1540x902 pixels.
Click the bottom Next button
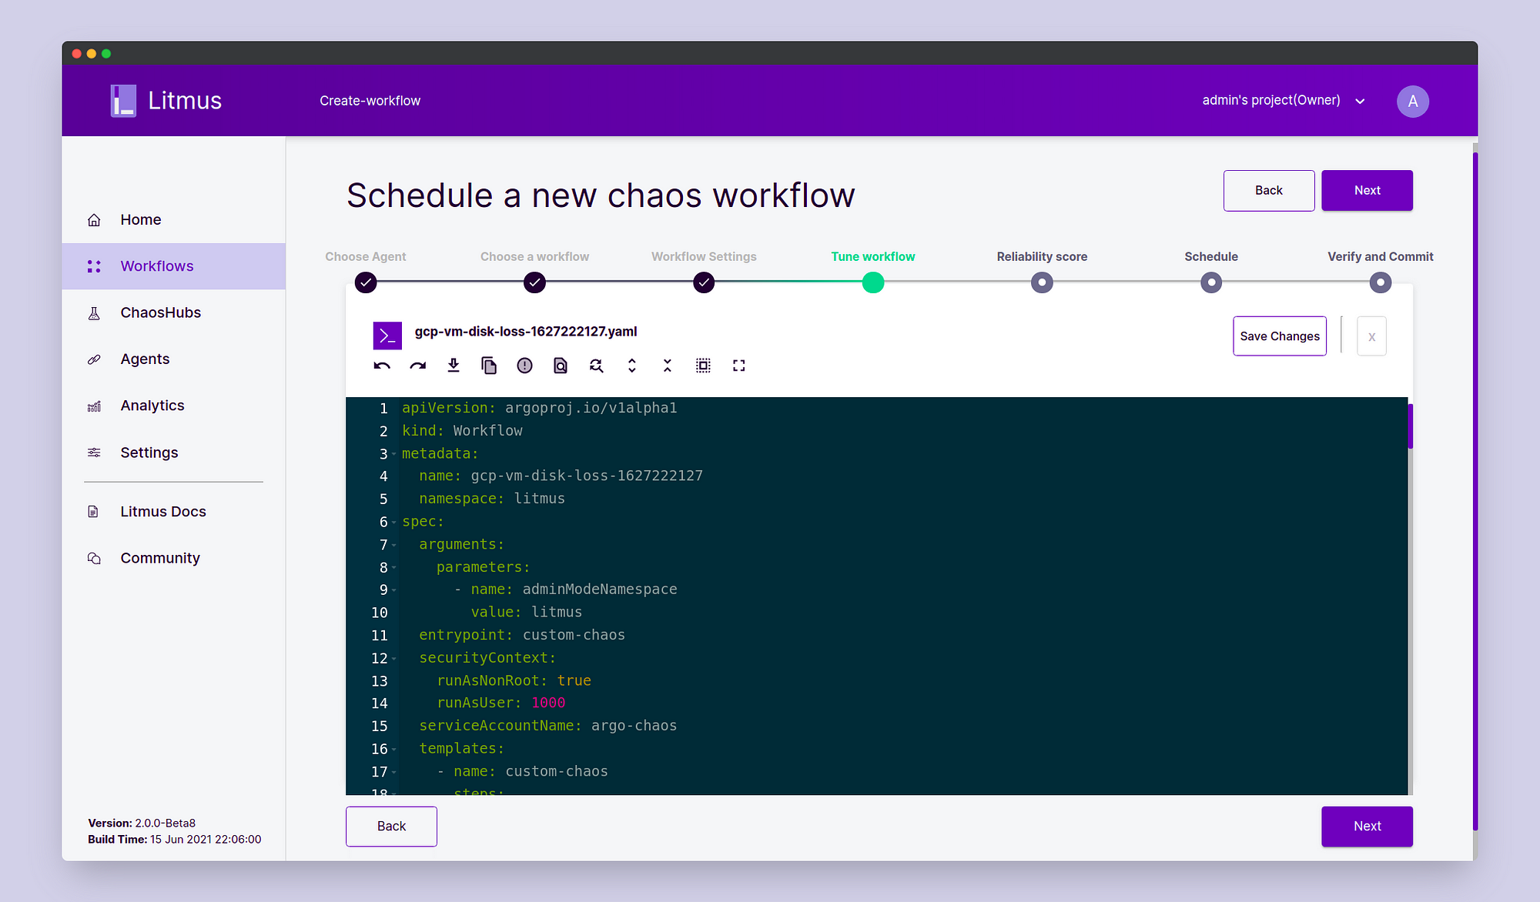(1367, 827)
